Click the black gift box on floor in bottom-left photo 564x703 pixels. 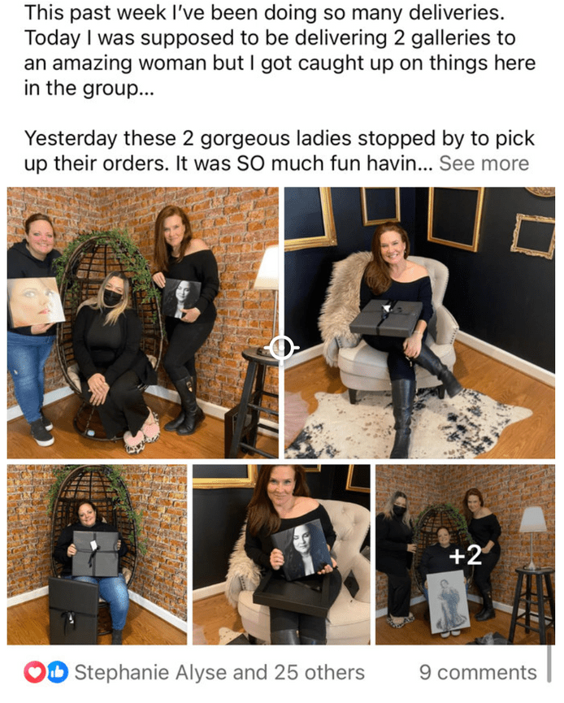click(73, 611)
